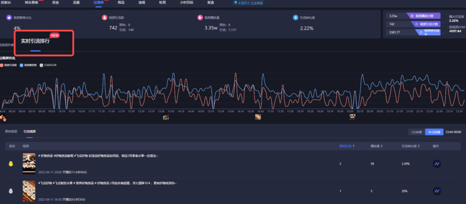Click the 短视频GPM 4557.64 value
This screenshot has height=204, width=466.
[455, 31]
